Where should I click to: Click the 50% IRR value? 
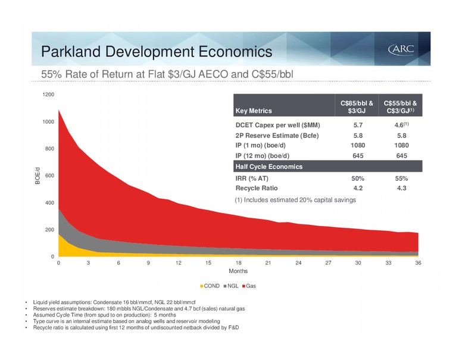click(358, 178)
